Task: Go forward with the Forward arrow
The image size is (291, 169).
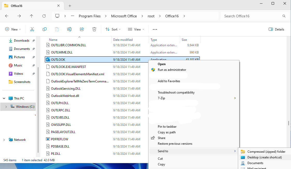Action: click(19, 16)
